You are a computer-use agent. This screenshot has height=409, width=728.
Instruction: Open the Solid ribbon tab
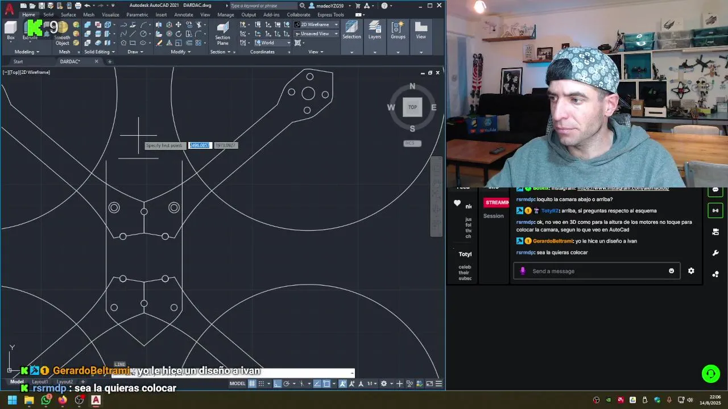click(x=48, y=15)
